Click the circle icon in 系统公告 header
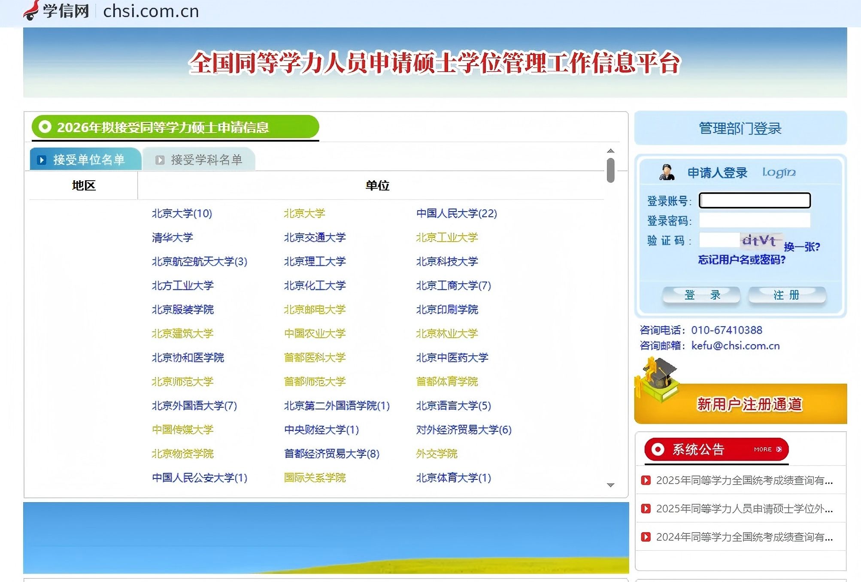 (658, 449)
